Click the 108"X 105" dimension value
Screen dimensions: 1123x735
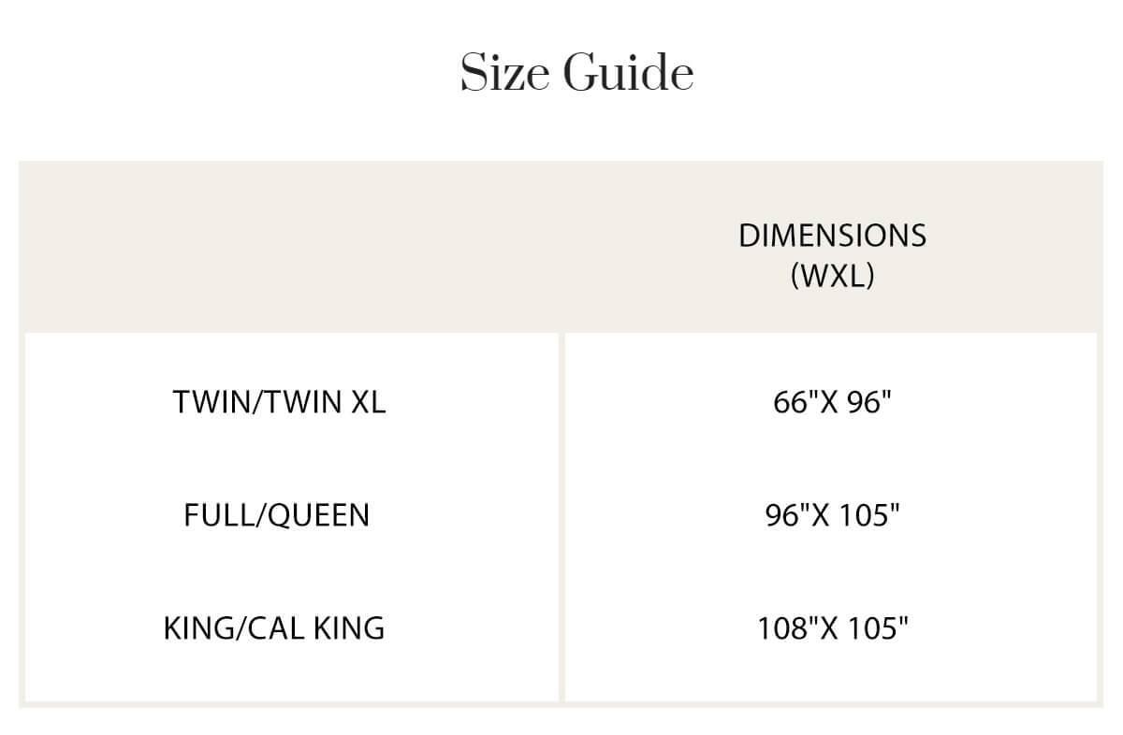832,627
